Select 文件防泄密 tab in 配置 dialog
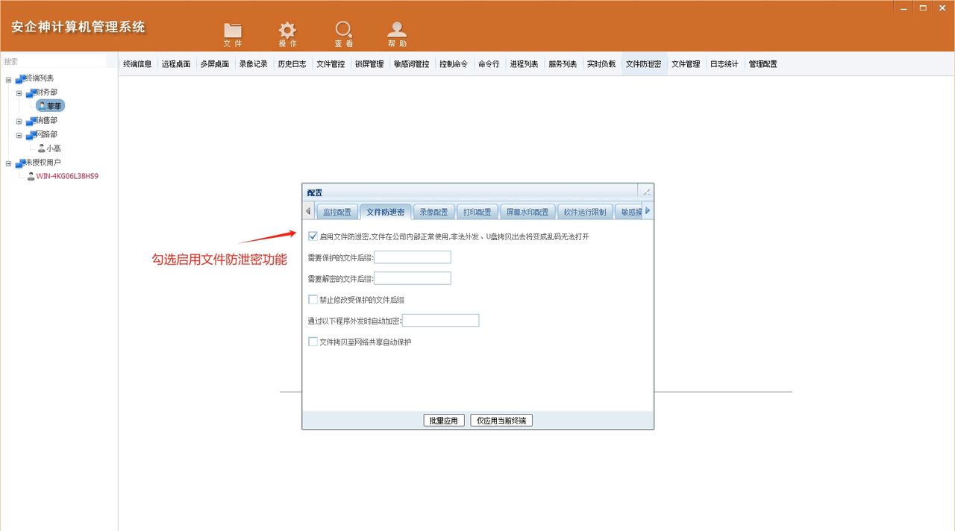This screenshot has height=531, width=955. 385,212
